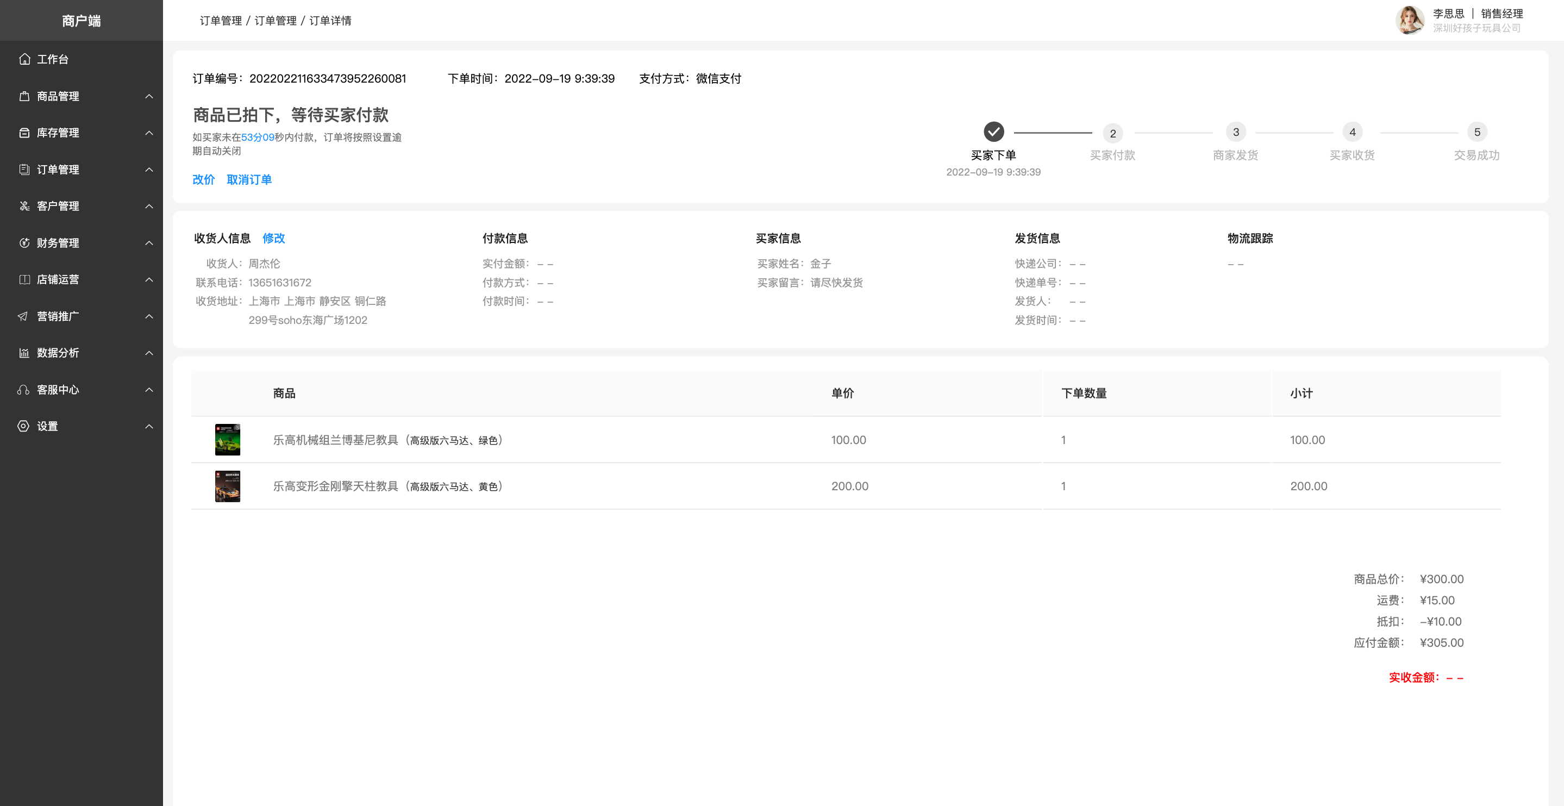1564x806 pixels.
Task: Click second 订单管理 breadcrumb
Action: pos(276,21)
